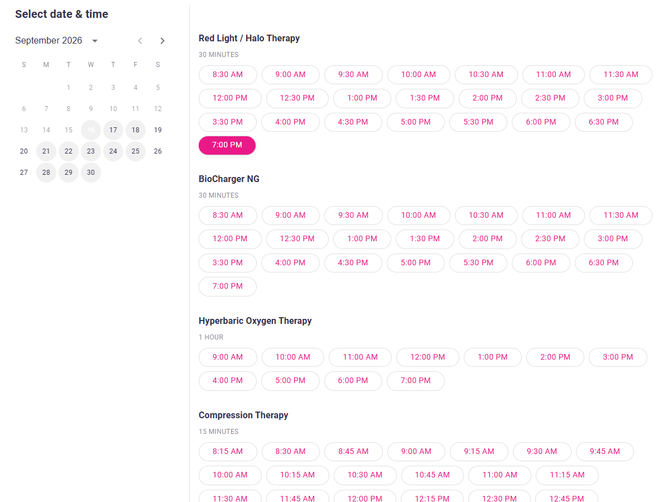Select September 23 on the calendar
The width and height of the screenshot is (658, 502).
click(x=90, y=151)
